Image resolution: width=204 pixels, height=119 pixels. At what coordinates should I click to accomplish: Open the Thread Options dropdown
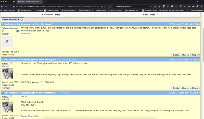pos(10,20)
